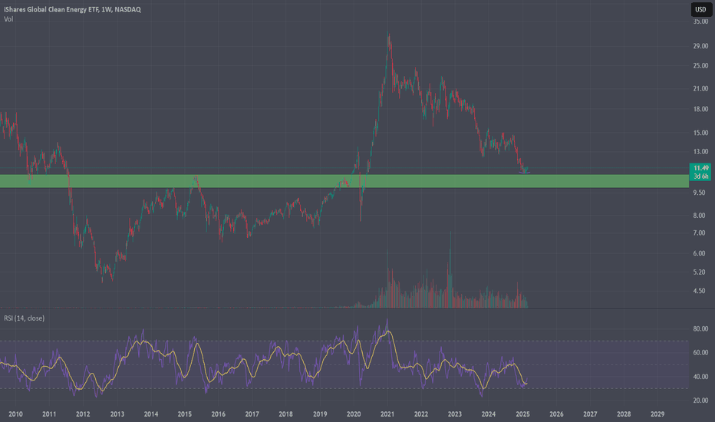This screenshot has height=422, width=715.
Task: Click the 2010 time axis label
Action: 15,414
